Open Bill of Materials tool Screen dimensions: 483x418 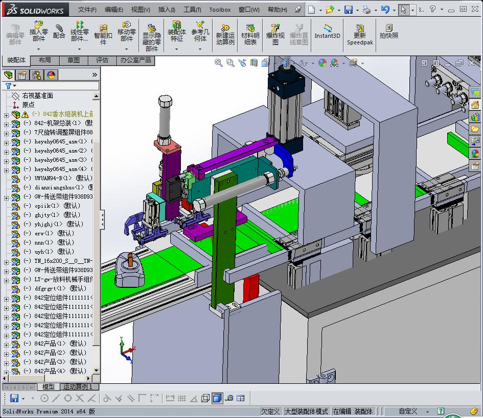coord(250,34)
